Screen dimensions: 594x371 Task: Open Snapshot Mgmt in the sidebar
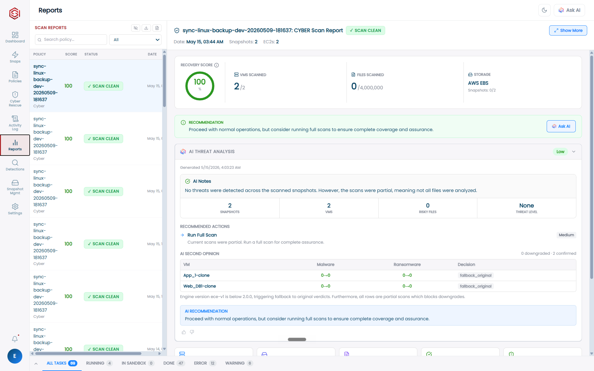[15, 187]
